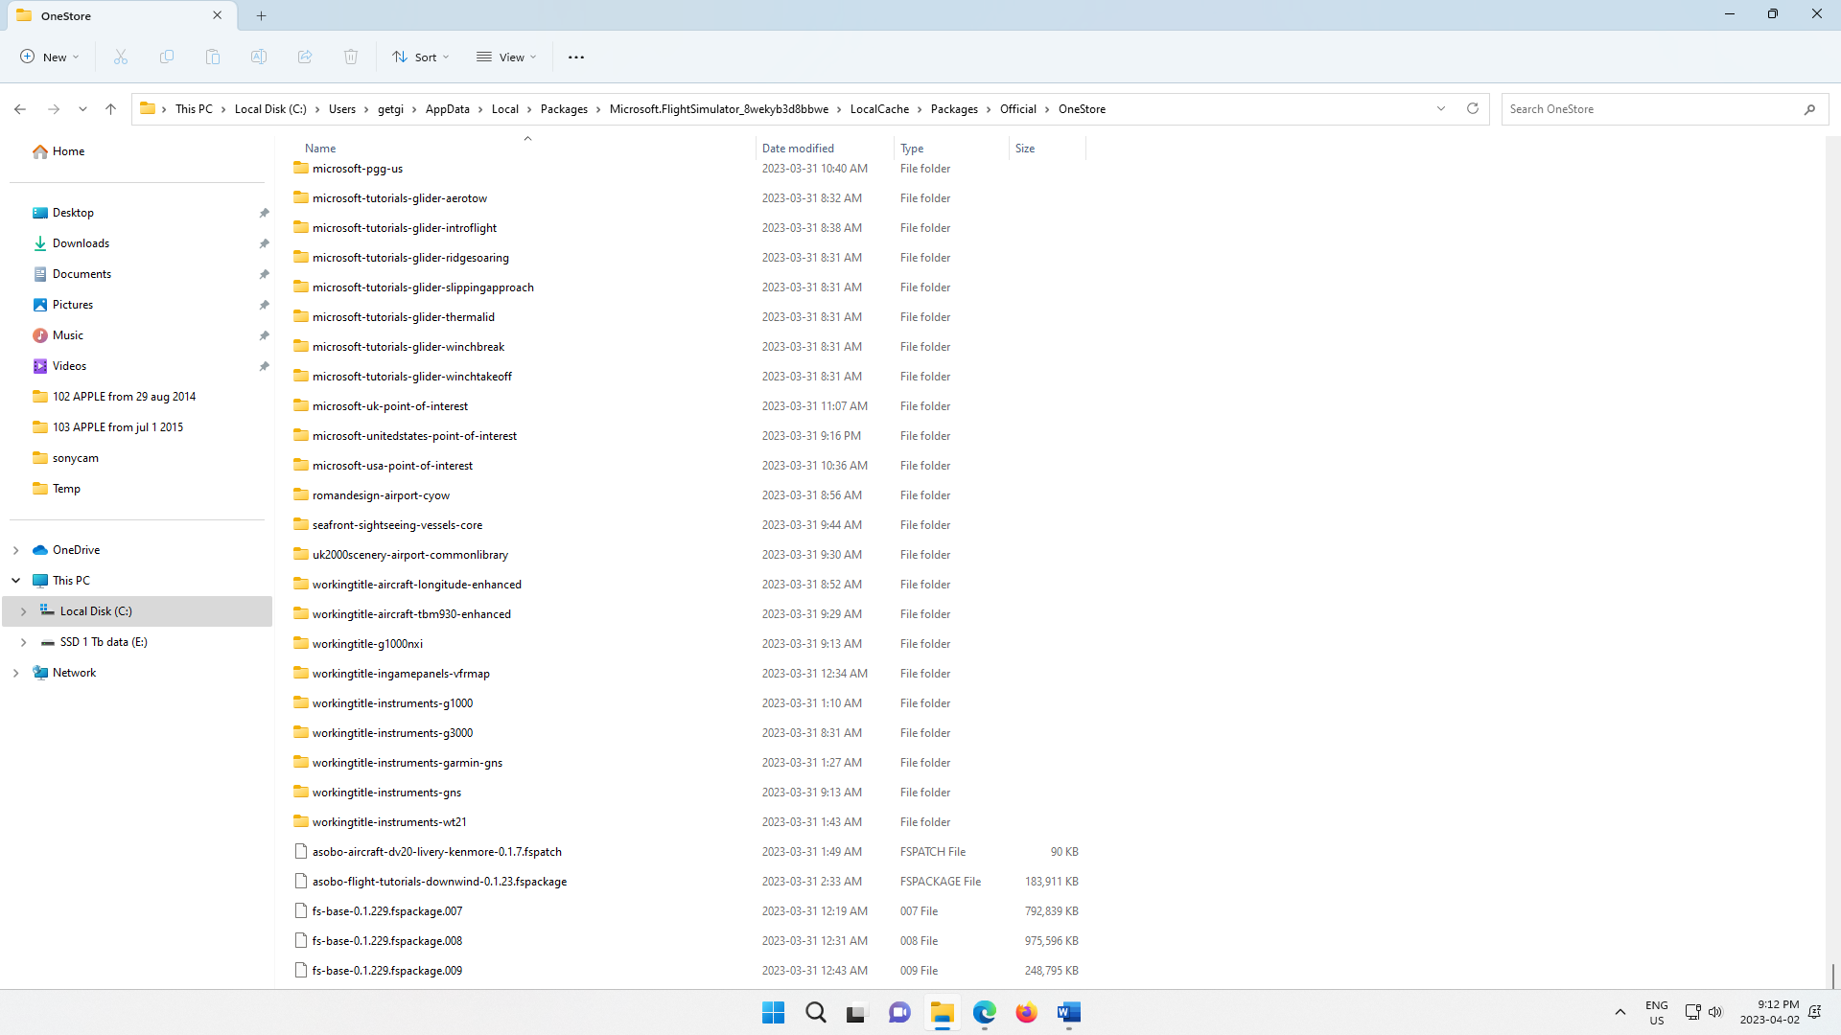
Task: Click the Cut scissors icon in toolbar
Action: [121, 57]
